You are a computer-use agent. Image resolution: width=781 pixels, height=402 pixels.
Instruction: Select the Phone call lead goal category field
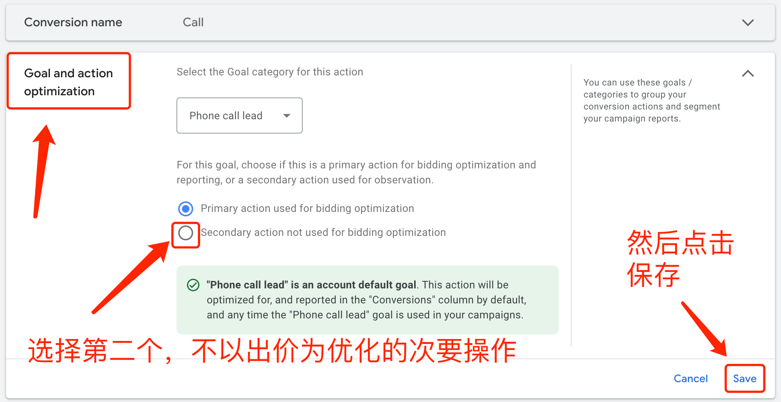[239, 115]
